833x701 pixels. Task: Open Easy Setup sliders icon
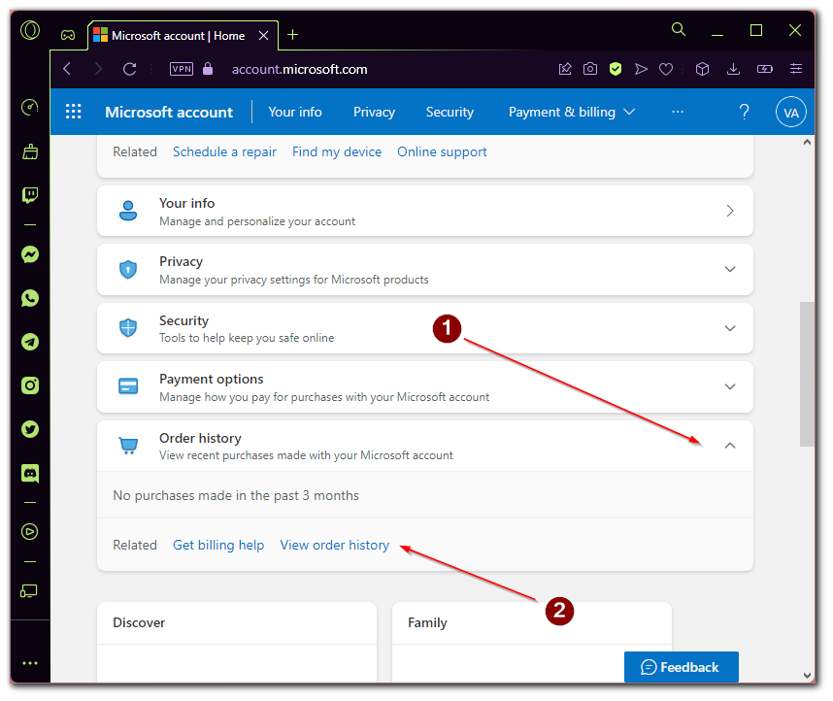pos(796,69)
